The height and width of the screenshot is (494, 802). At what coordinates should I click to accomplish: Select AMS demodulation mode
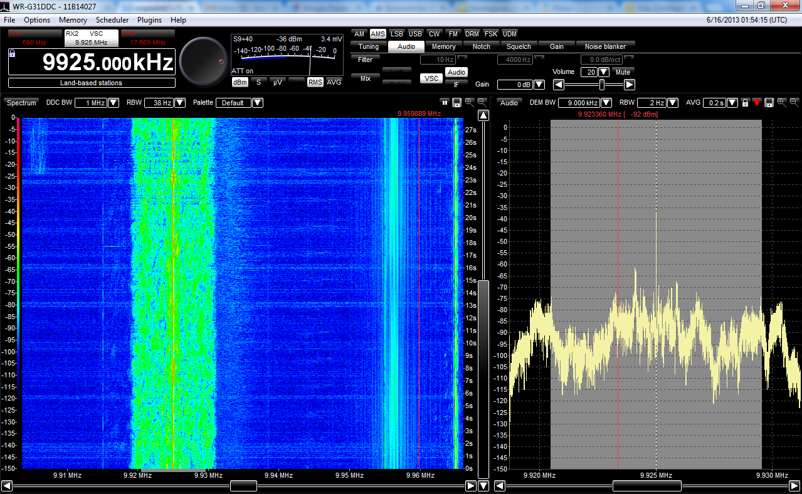click(378, 34)
